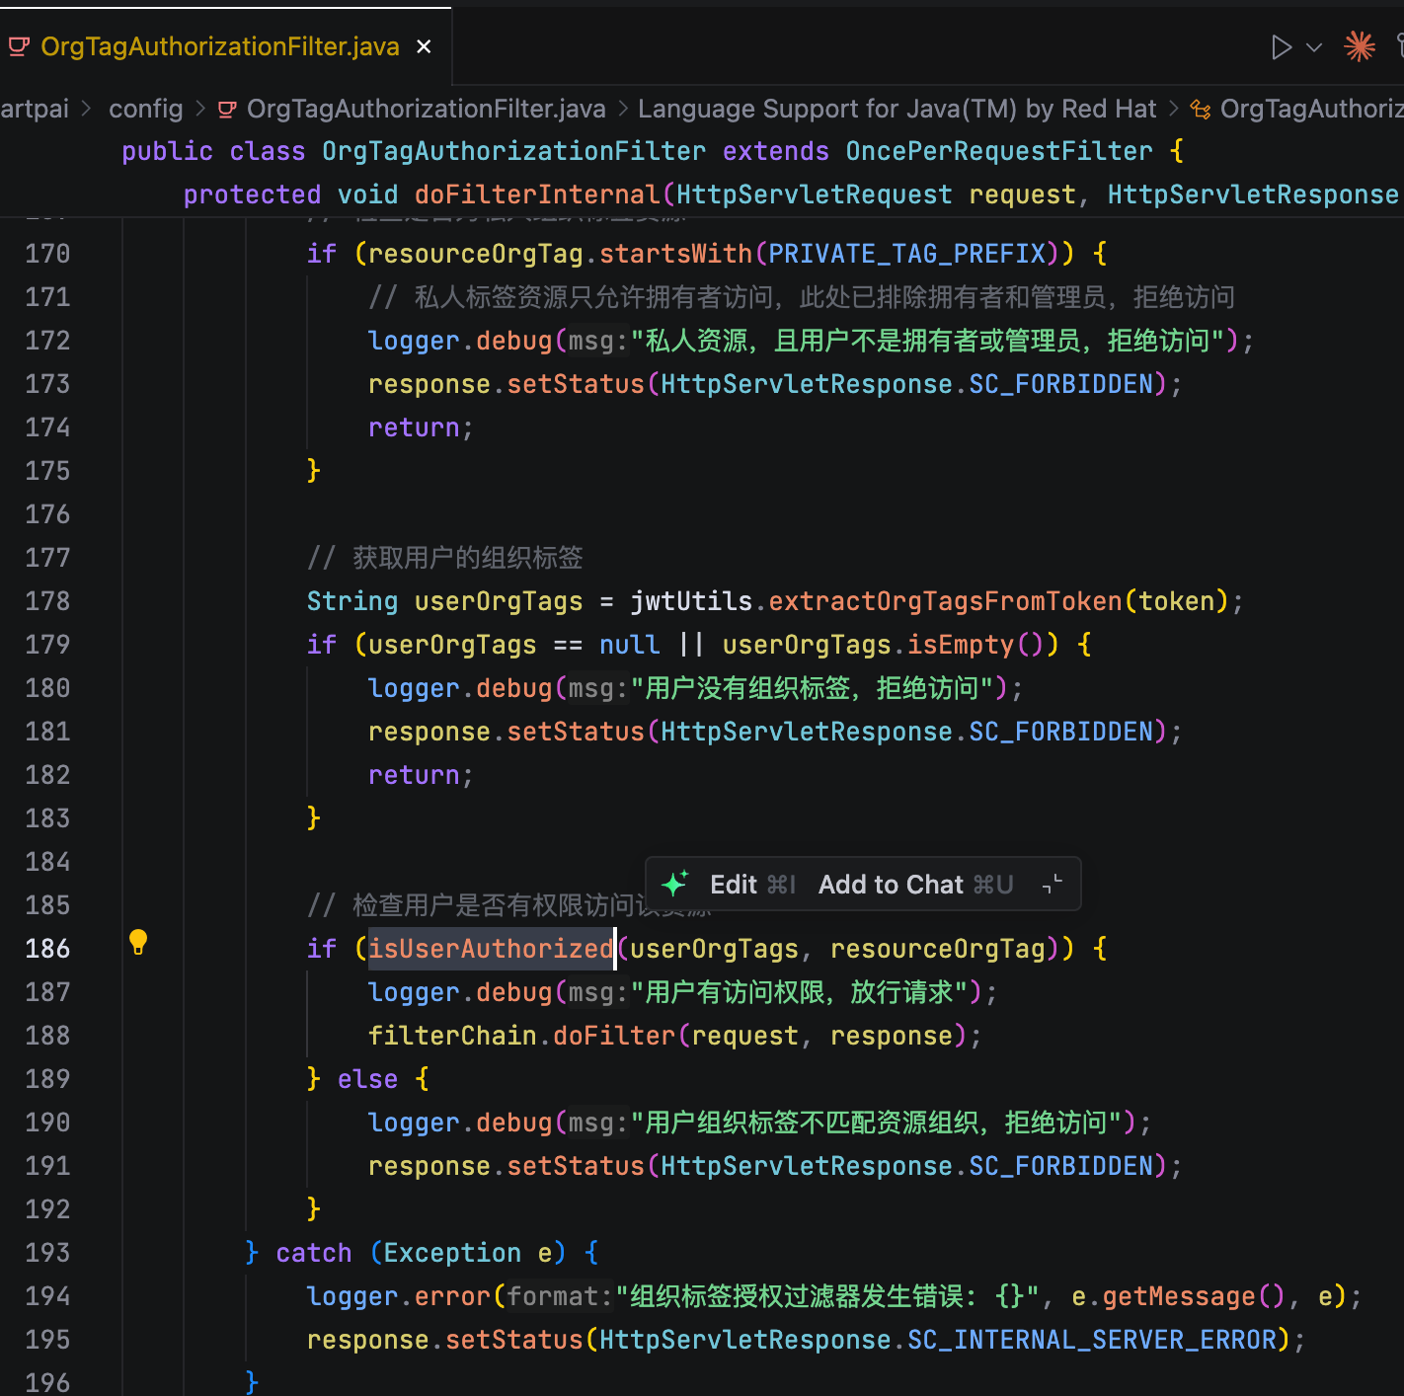Click the extractOrgTagsFromToken method call
This screenshot has width=1404, height=1396.
945,601
